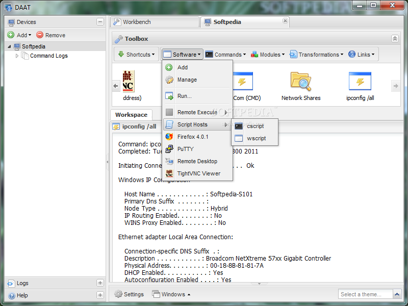Screen dimensions: 408x306
Task: Switch to the Workbench tab
Action: [x=155, y=22]
